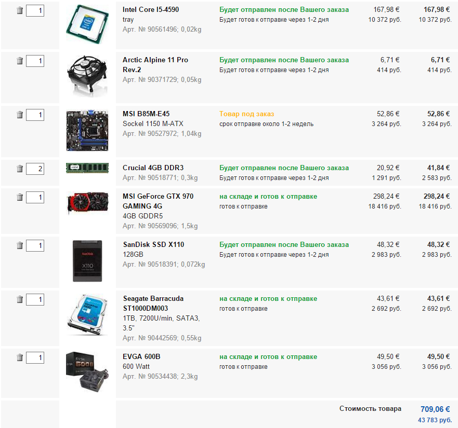Open Intel Core I5-4590 product link
Screen dimensions: 458x428
tap(151, 10)
